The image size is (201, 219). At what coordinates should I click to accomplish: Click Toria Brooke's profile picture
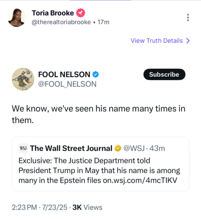coord(17,18)
